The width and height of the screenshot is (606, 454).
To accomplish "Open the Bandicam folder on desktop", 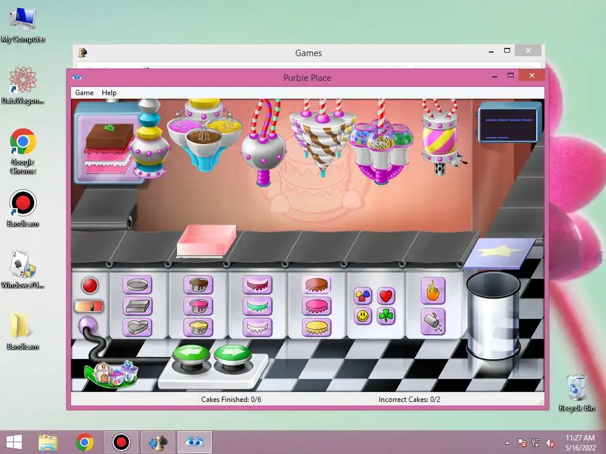I will 23,331.
